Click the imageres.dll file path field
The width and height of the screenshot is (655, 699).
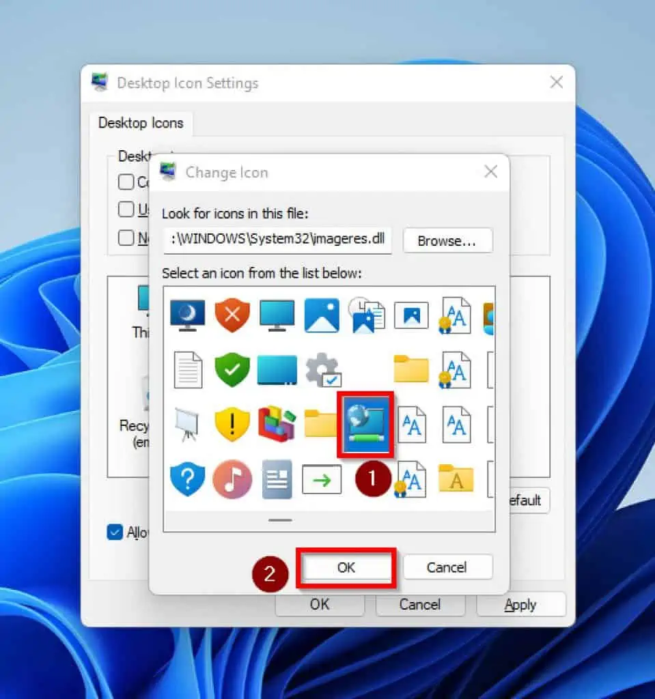coord(277,240)
